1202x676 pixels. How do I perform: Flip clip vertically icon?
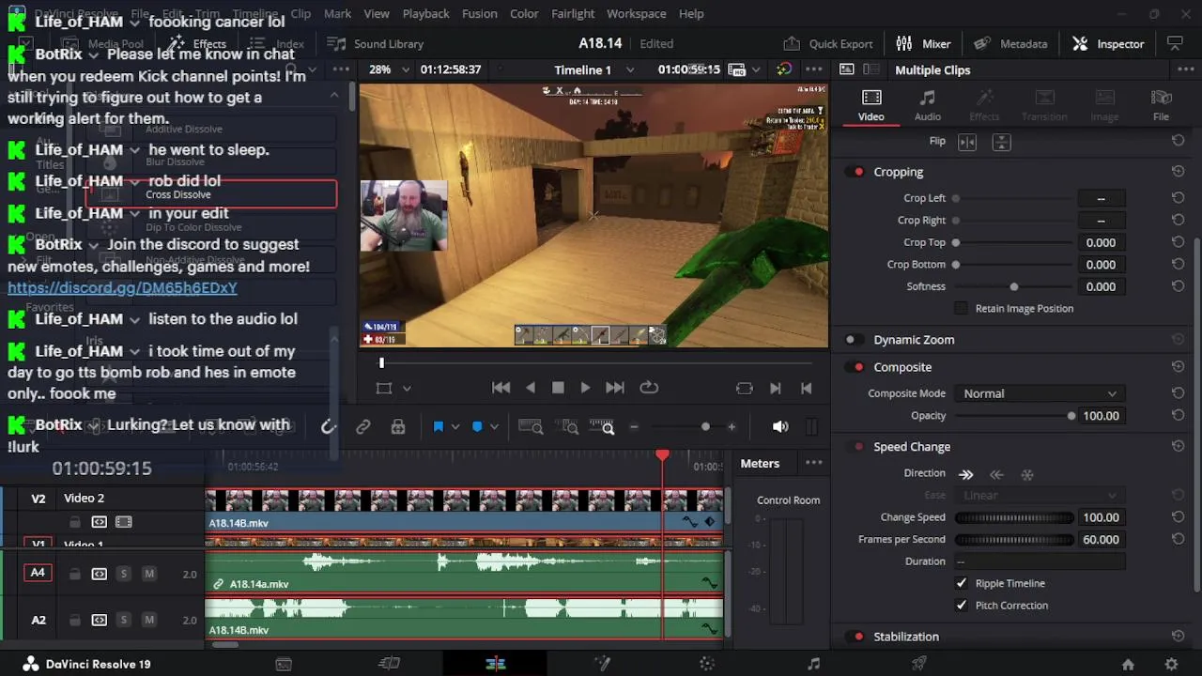1001,142
